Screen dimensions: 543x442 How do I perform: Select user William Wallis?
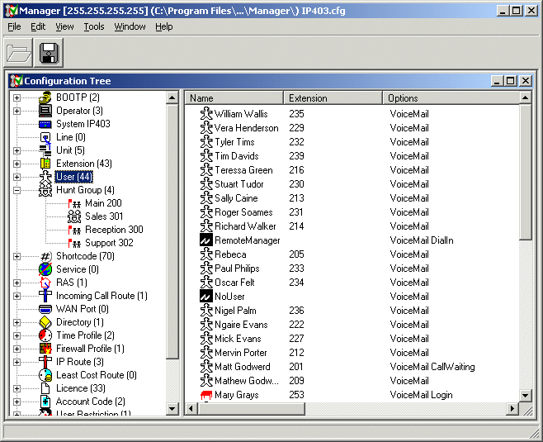pyautogui.click(x=241, y=114)
